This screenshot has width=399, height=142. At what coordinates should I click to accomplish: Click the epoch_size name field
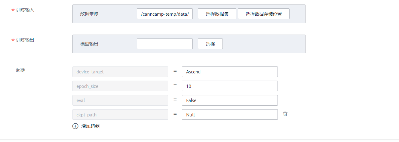pos(120,86)
